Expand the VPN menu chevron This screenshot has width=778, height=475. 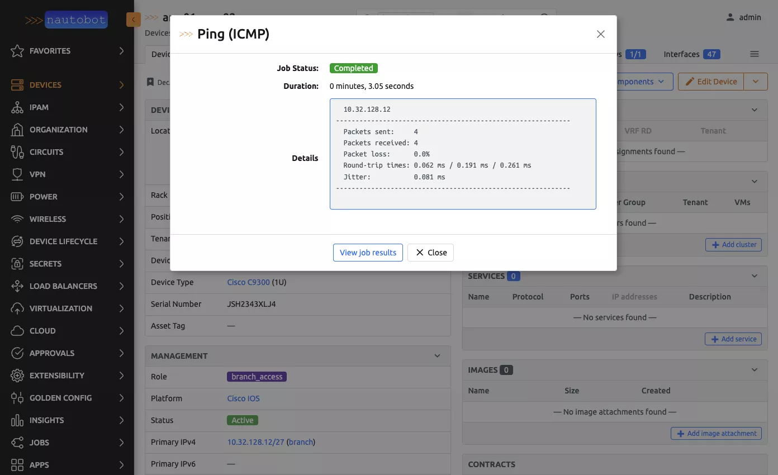[121, 174]
